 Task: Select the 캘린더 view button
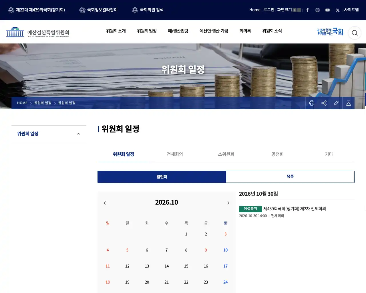point(162,177)
